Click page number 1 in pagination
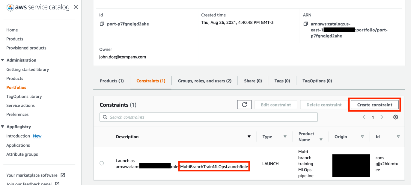411x185 pixels. click(x=373, y=117)
